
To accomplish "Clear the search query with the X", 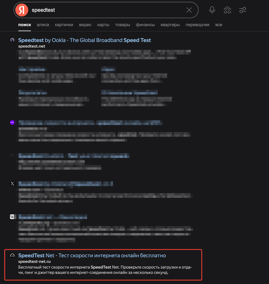I will (189, 10).
